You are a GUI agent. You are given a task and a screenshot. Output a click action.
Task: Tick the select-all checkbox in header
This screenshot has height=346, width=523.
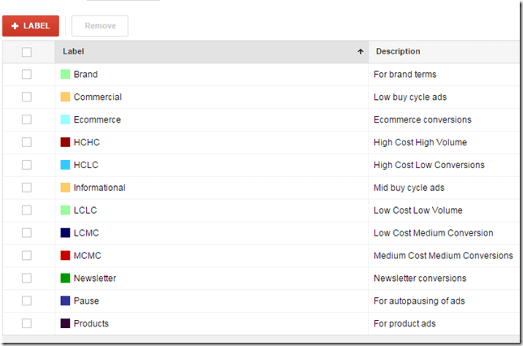tap(27, 52)
